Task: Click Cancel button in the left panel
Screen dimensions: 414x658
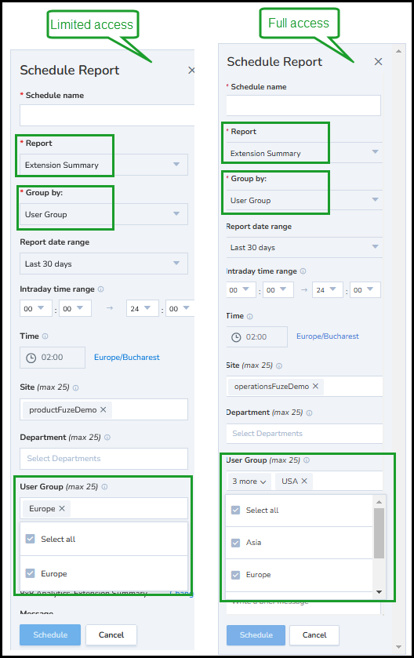Action: [x=111, y=635]
